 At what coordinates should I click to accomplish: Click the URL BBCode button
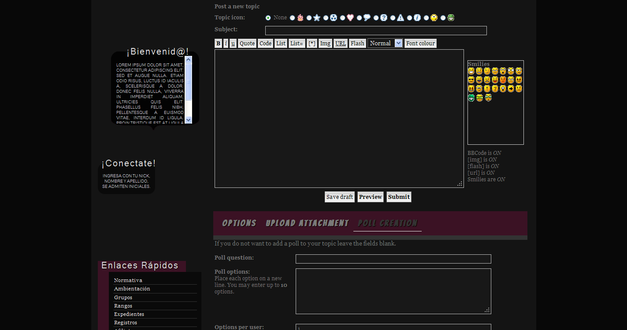tap(341, 43)
